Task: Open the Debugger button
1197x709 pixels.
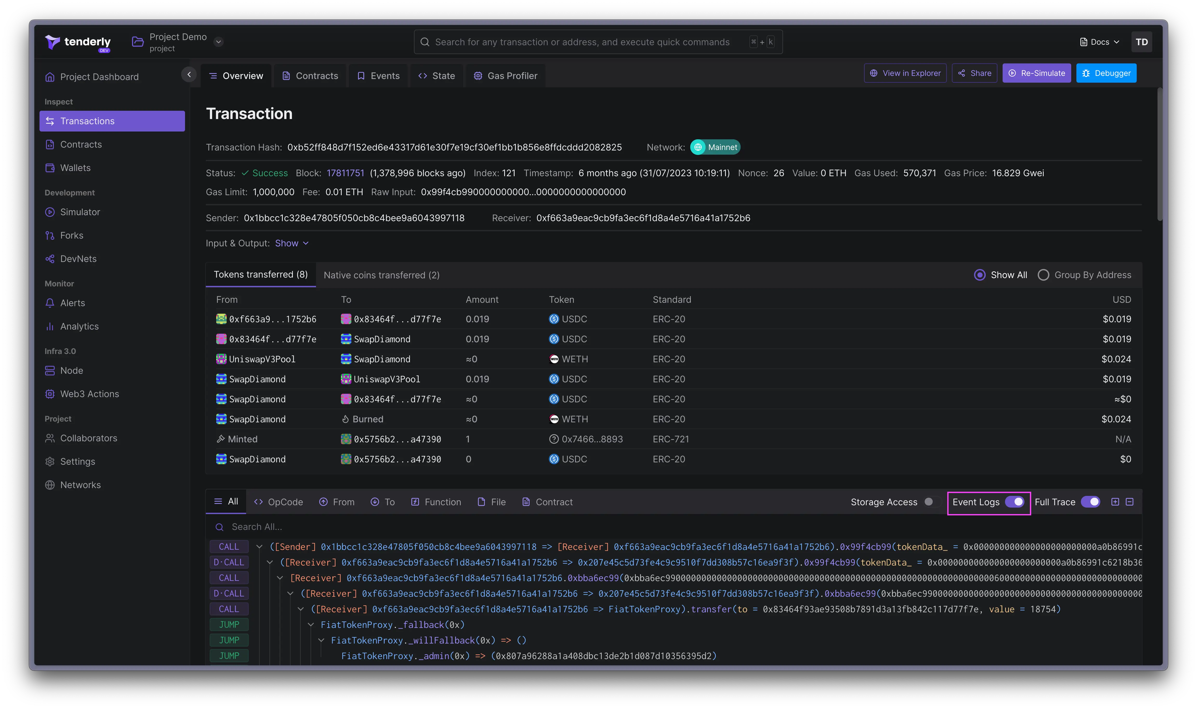Action: tap(1106, 73)
